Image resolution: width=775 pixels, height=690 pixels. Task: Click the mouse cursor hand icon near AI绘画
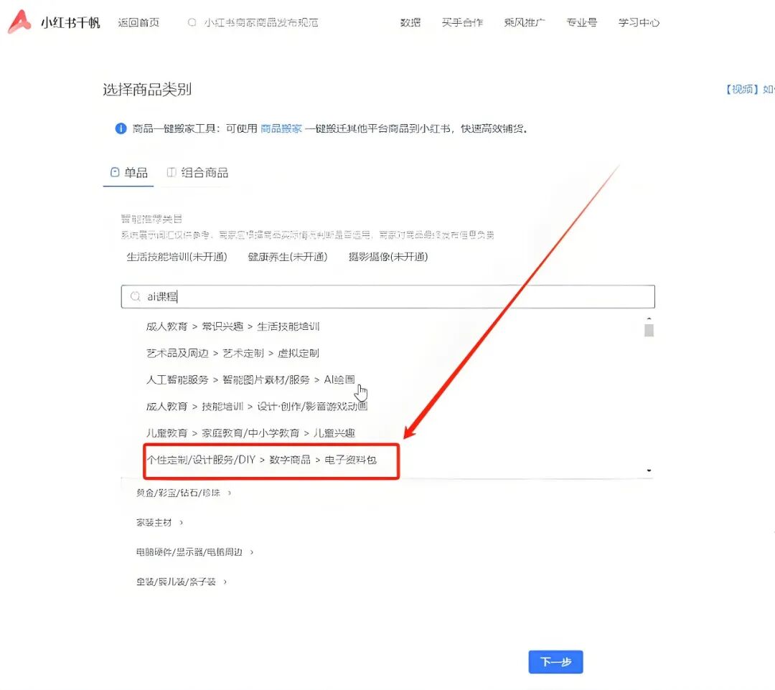click(361, 392)
